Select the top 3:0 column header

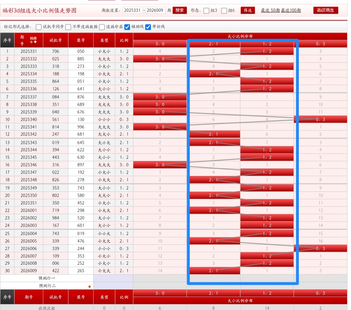click(160, 44)
